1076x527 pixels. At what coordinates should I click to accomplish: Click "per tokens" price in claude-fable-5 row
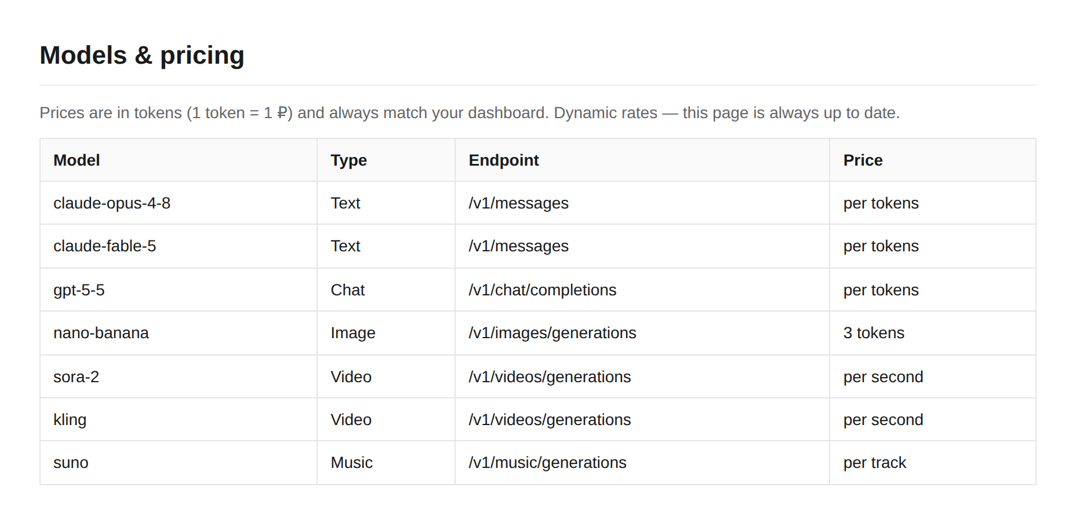tap(933, 246)
